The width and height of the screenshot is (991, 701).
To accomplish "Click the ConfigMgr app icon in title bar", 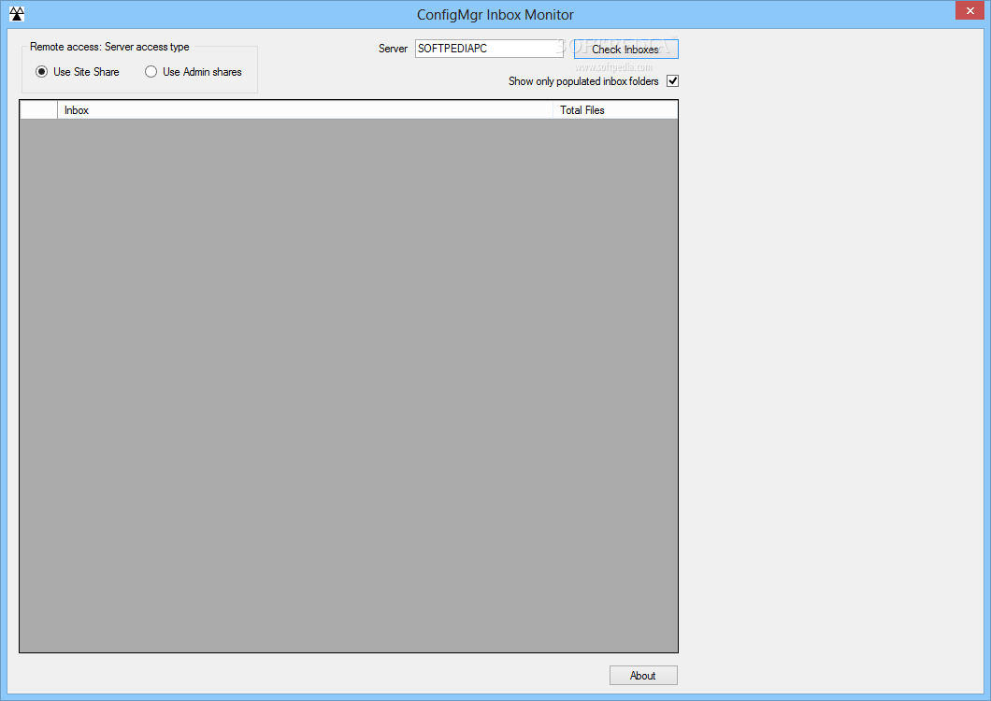I will [x=17, y=14].
